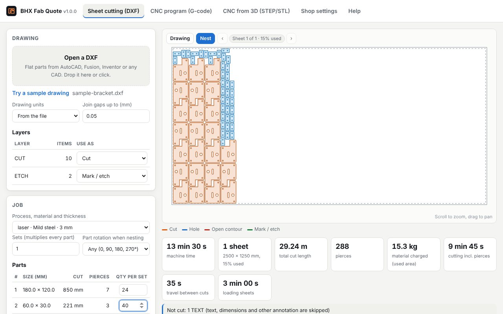This screenshot has width=503, height=314.
Task: Click the BHX Fab Quote logo icon
Action: pos(11,11)
